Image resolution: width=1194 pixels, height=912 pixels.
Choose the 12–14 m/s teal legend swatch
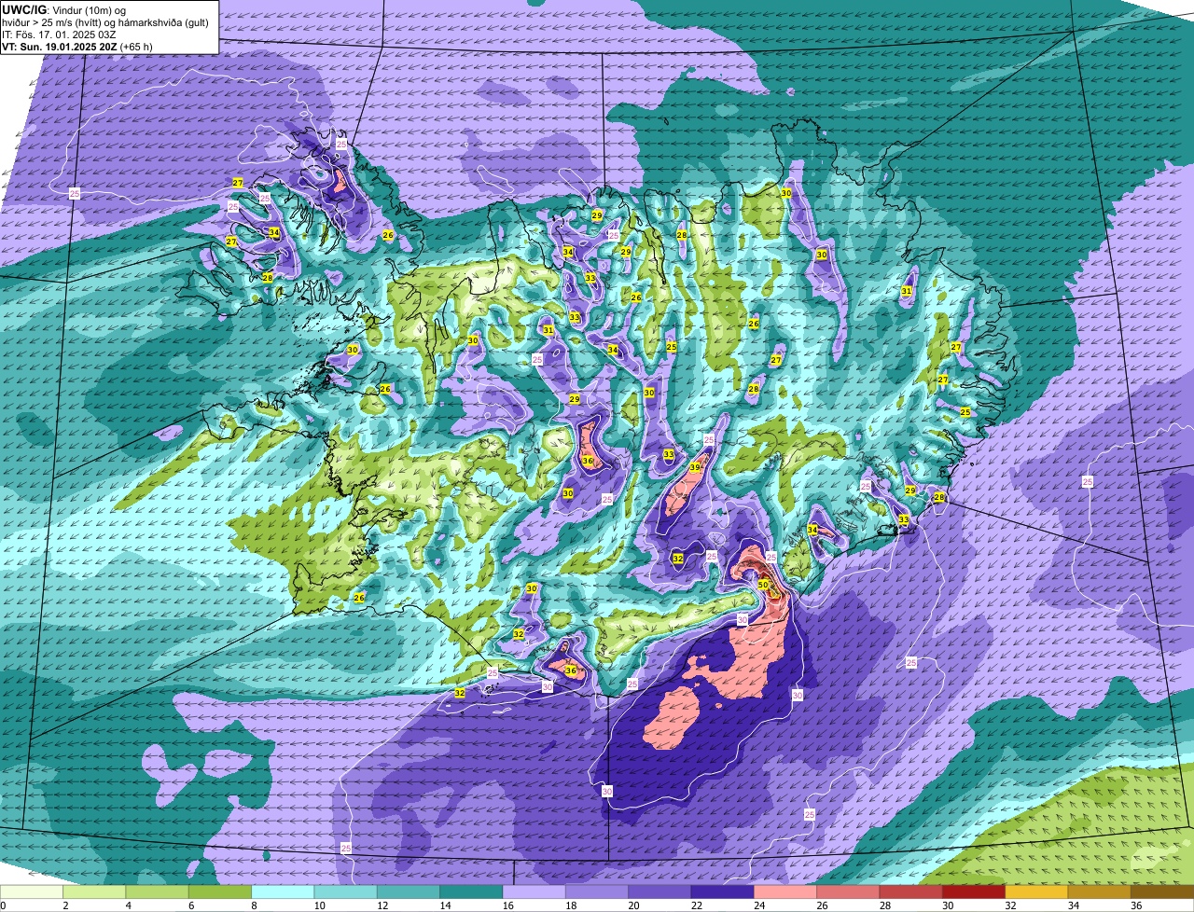(409, 891)
